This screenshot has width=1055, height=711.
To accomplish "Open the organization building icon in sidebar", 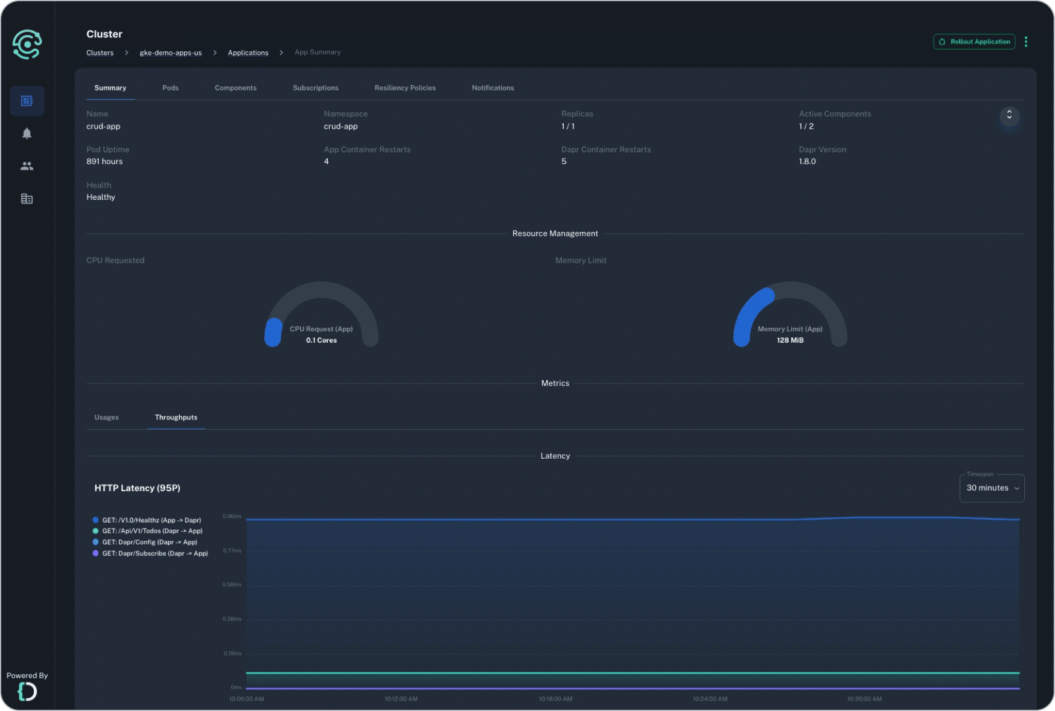I will coord(27,199).
